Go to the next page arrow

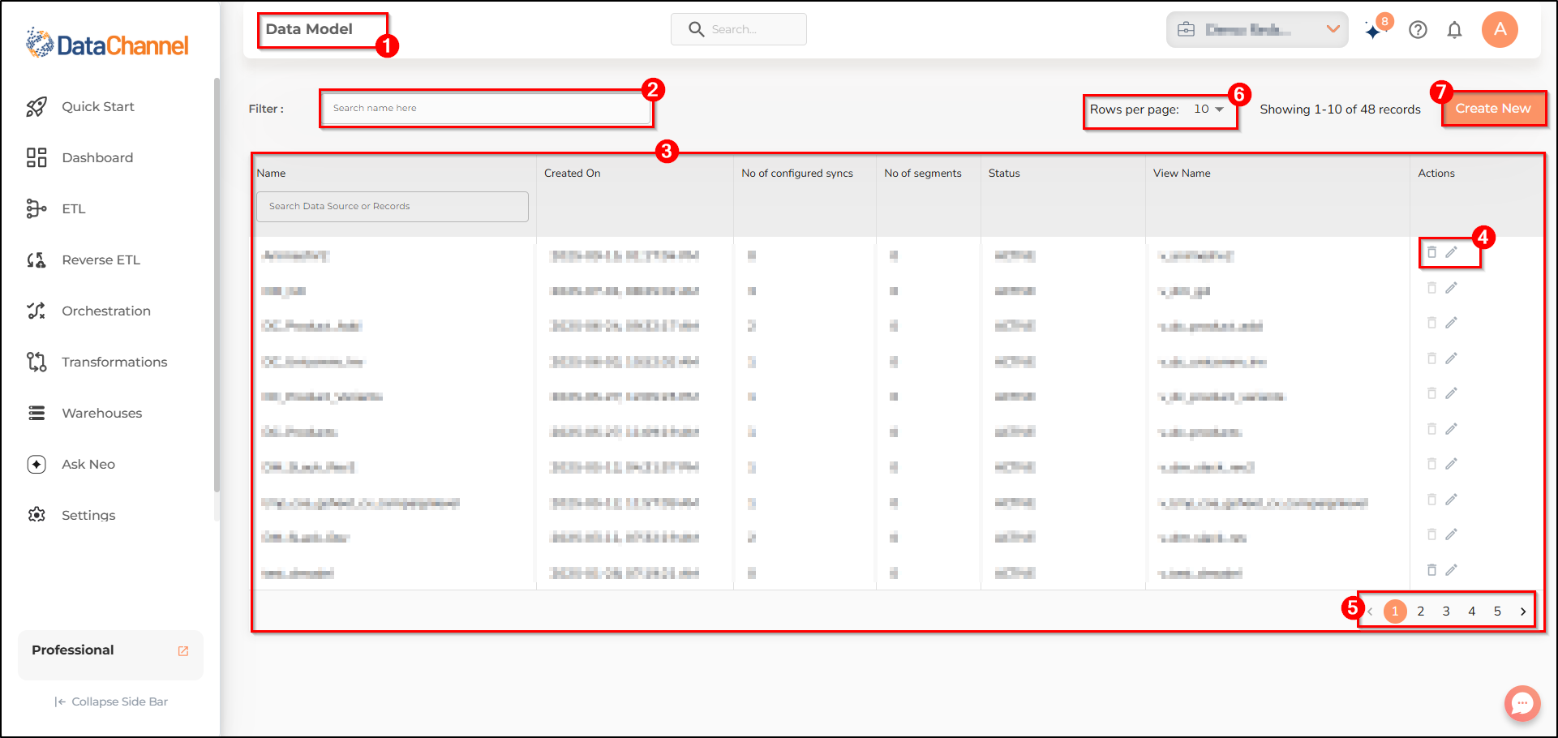coord(1523,611)
